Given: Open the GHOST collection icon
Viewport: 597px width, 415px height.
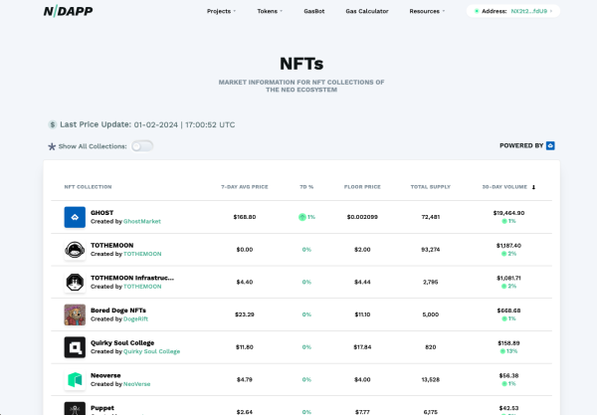Looking at the screenshot, I should pyautogui.click(x=75, y=217).
